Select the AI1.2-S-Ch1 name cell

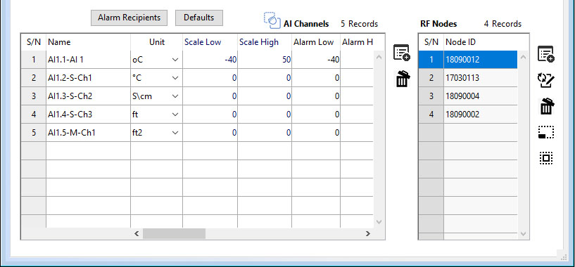88,78
